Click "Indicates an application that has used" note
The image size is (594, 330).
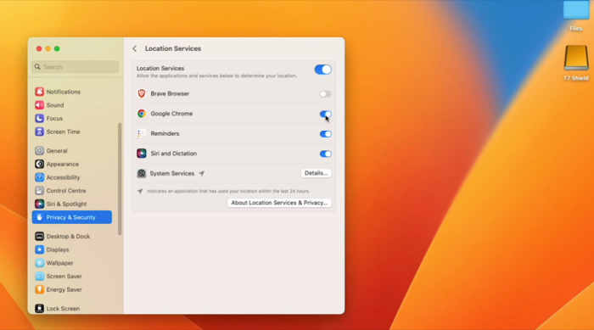coord(228,191)
